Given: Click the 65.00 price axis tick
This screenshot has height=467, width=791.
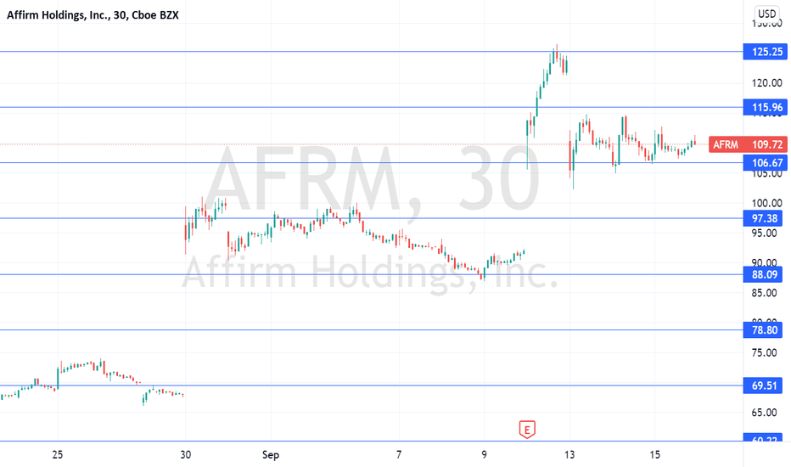Looking at the screenshot, I should point(764,413).
